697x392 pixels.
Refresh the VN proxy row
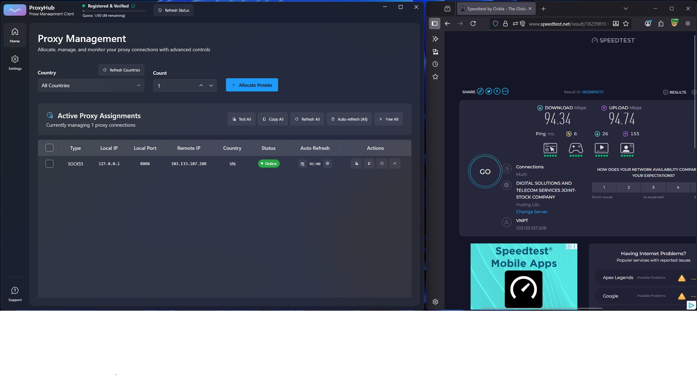pos(382,164)
